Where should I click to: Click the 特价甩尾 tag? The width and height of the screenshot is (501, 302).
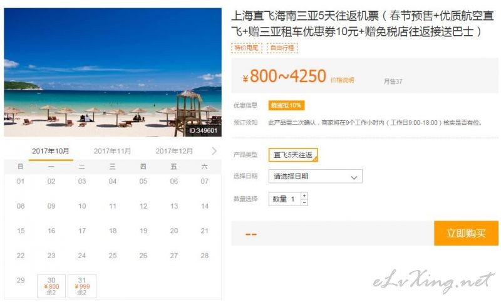tap(246, 48)
